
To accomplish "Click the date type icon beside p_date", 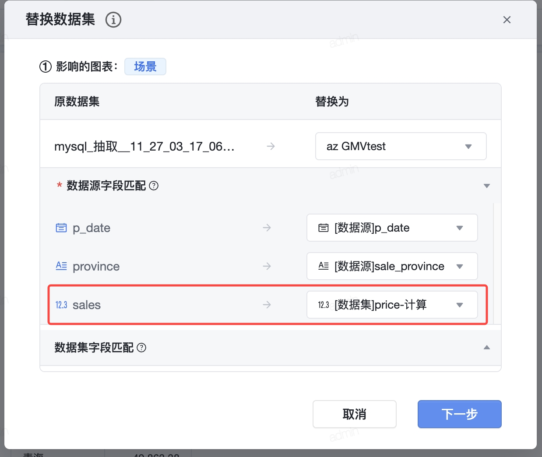I will [61, 228].
